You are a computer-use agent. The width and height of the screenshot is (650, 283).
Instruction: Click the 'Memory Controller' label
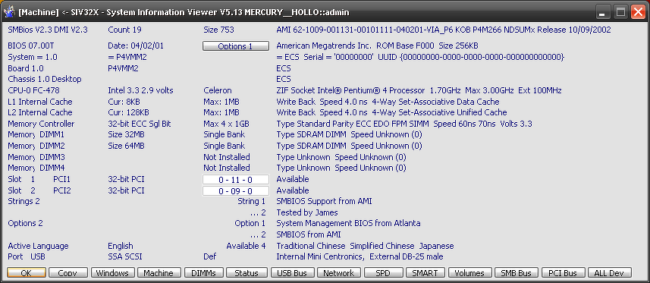[41, 124]
